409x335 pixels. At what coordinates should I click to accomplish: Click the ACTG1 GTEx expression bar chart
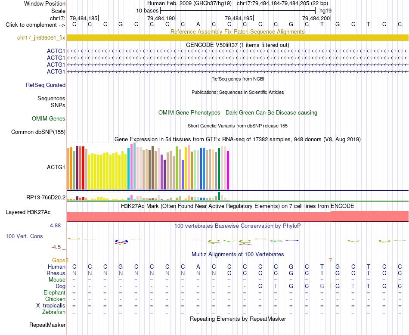pyautogui.click(x=148, y=166)
